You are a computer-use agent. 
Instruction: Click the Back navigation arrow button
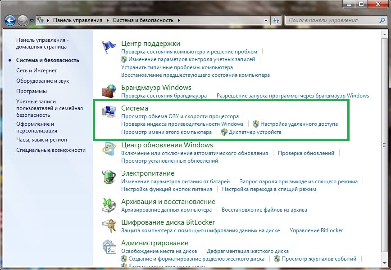(10, 21)
